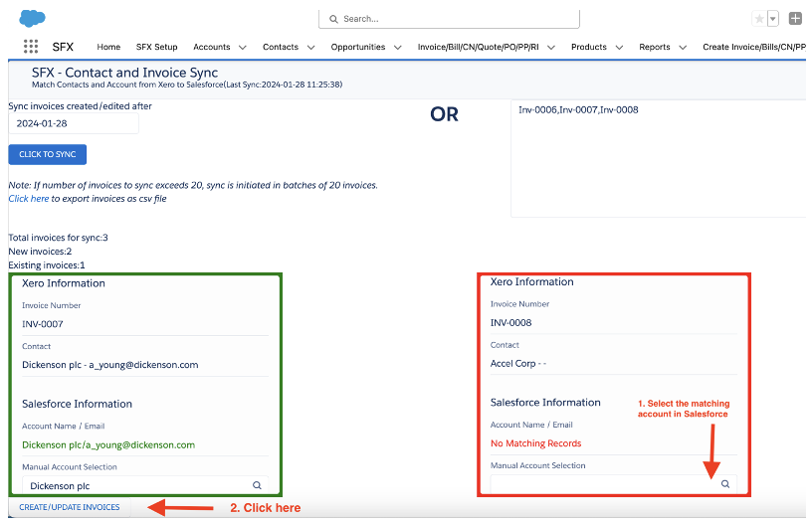The image size is (812, 521).
Task: Click the CREATE/UPDATE INVOICES button
Action: [x=70, y=507]
